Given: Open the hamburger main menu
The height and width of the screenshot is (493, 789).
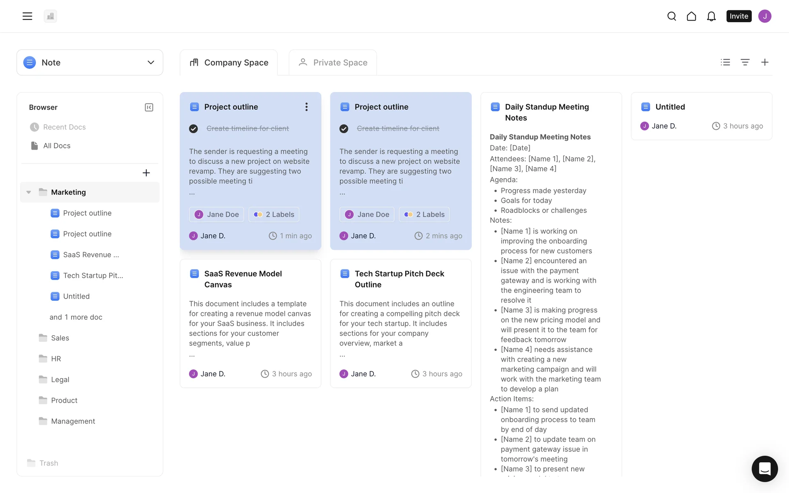Looking at the screenshot, I should coord(27,16).
